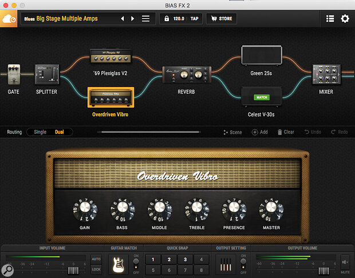This screenshot has height=278, width=355.
Task: Click the BASS knob
Action: point(123,209)
